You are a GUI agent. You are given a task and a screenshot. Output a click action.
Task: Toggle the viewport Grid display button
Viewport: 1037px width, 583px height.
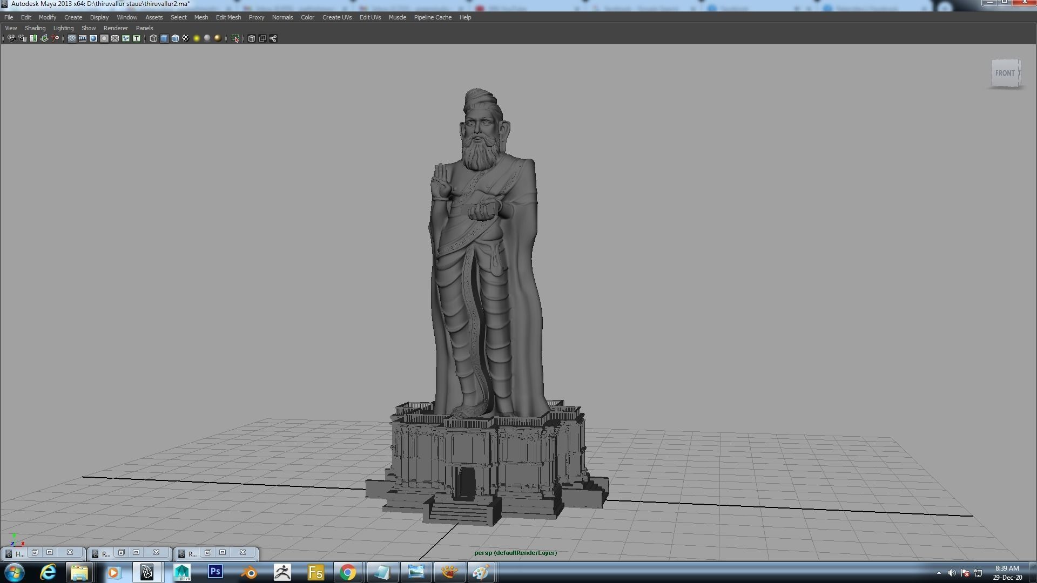tap(72, 38)
